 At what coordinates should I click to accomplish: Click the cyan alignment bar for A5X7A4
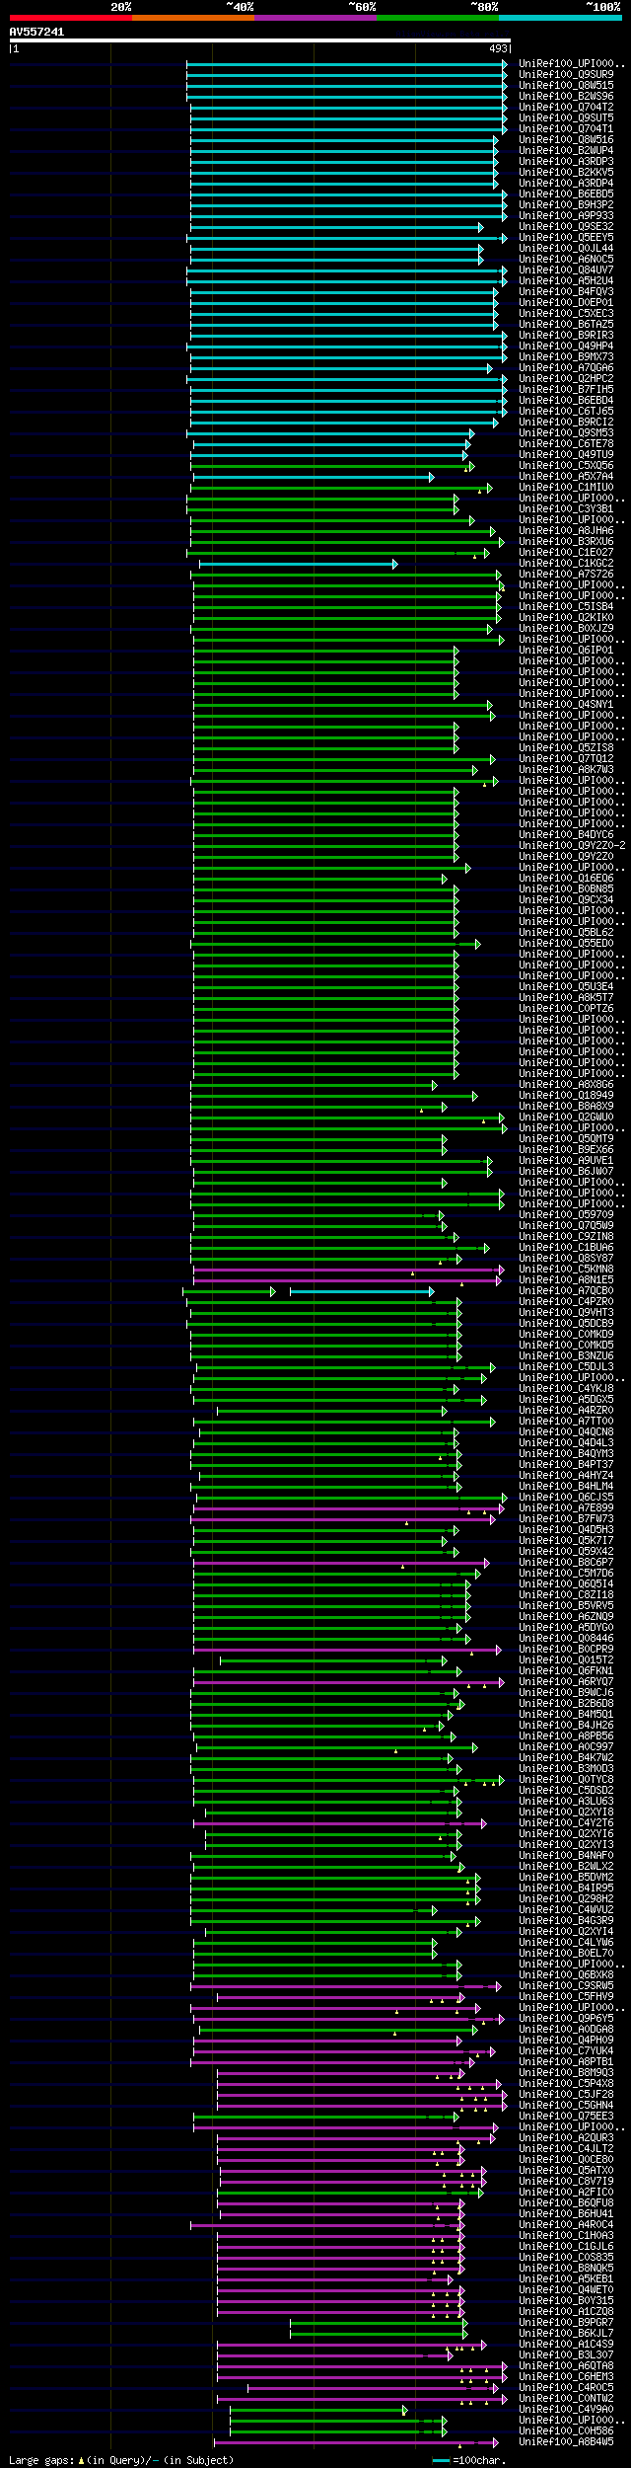pos(314,477)
